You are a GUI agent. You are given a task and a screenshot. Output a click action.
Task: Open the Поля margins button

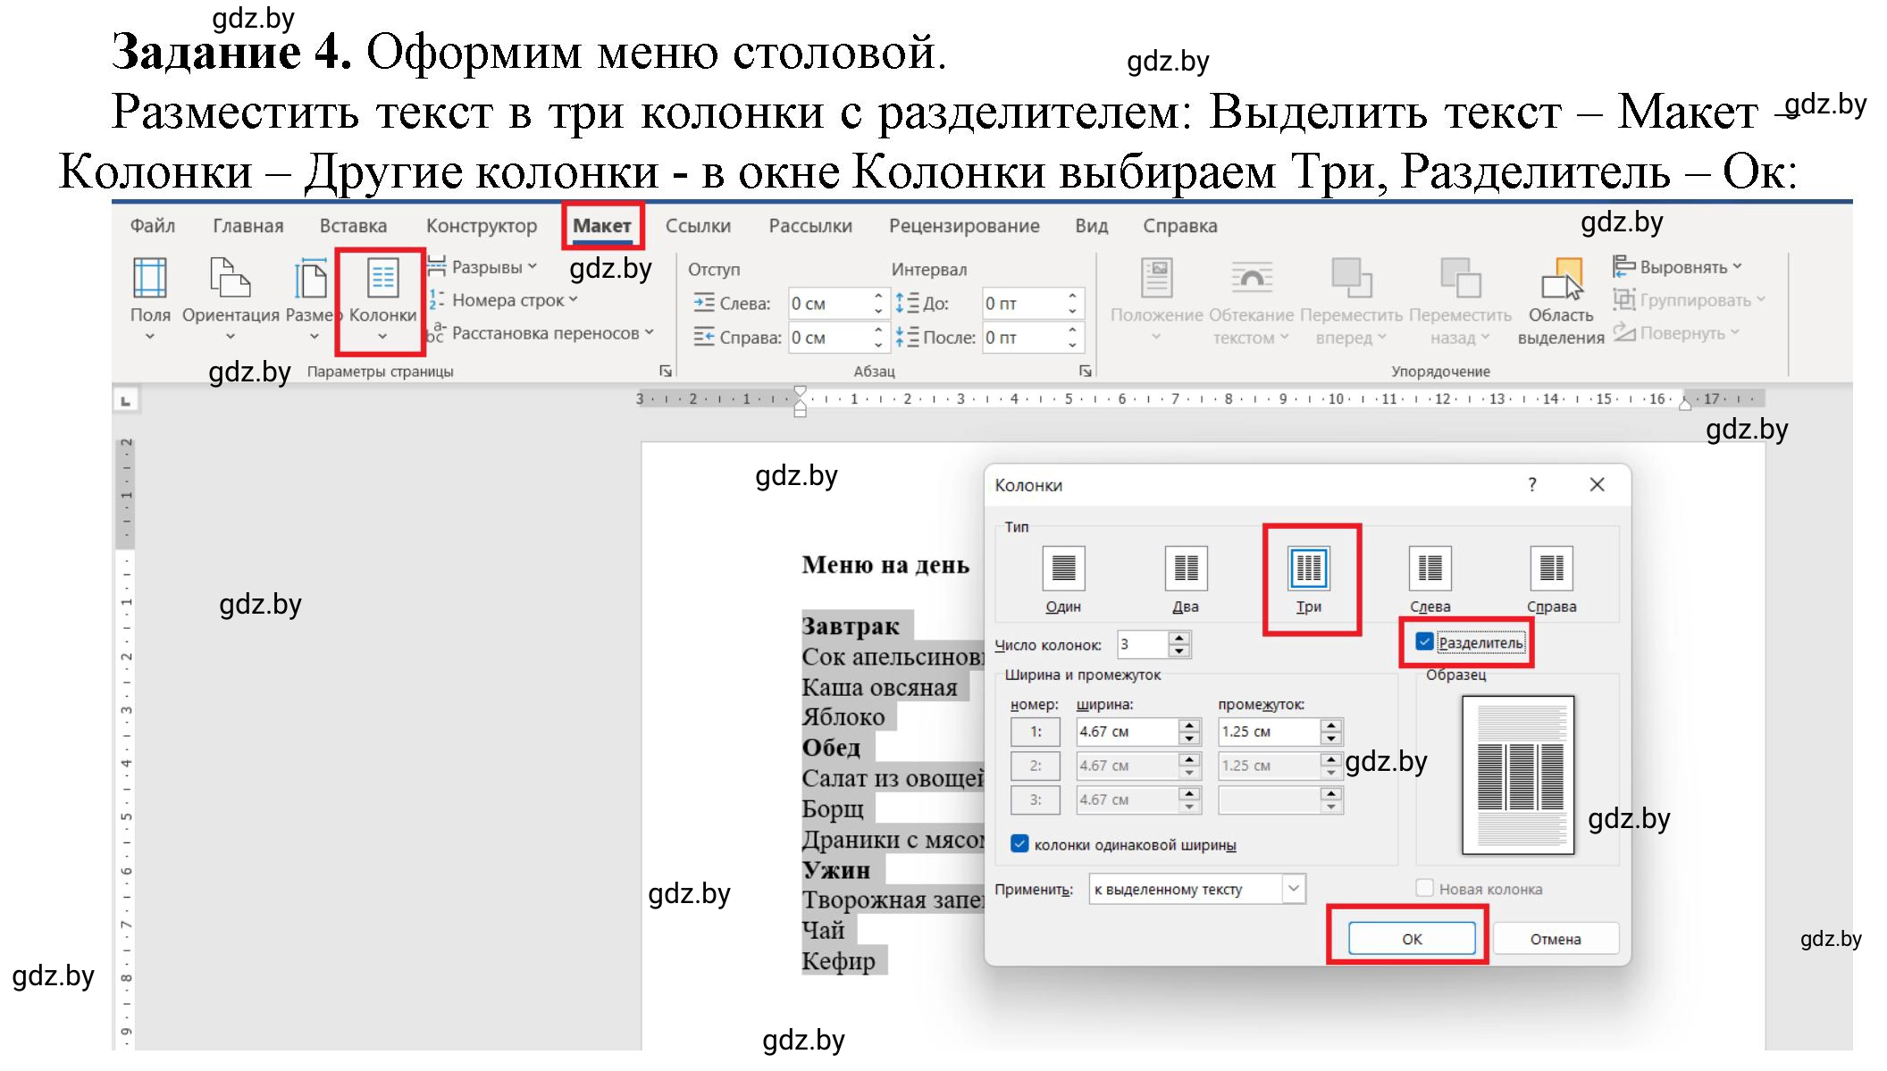pyautogui.click(x=150, y=299)
